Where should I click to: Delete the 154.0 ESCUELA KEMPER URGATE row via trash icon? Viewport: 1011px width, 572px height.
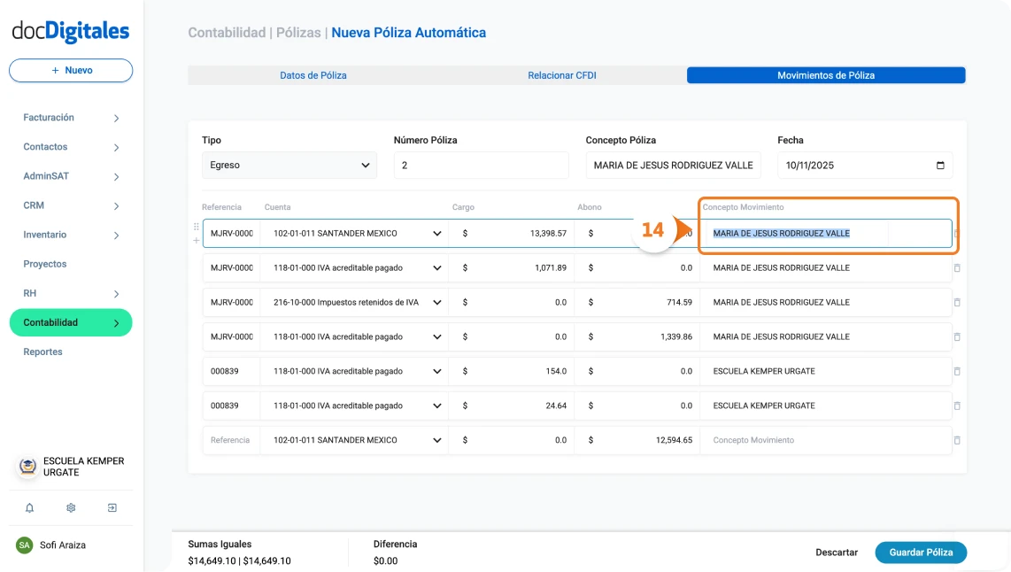pyautogui.click(x=957, y=371)
